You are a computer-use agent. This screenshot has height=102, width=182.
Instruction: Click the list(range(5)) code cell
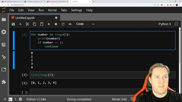pos(103,75)
